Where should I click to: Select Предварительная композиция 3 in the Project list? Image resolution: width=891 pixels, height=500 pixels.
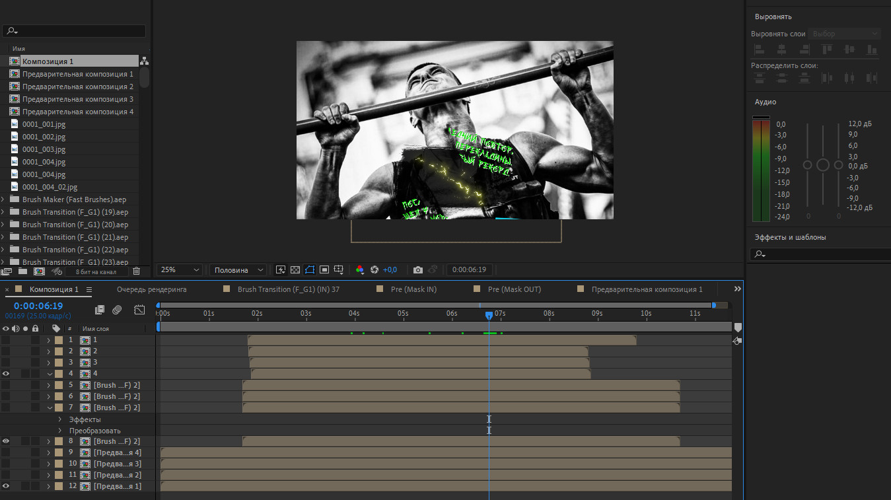click(77, 99)
